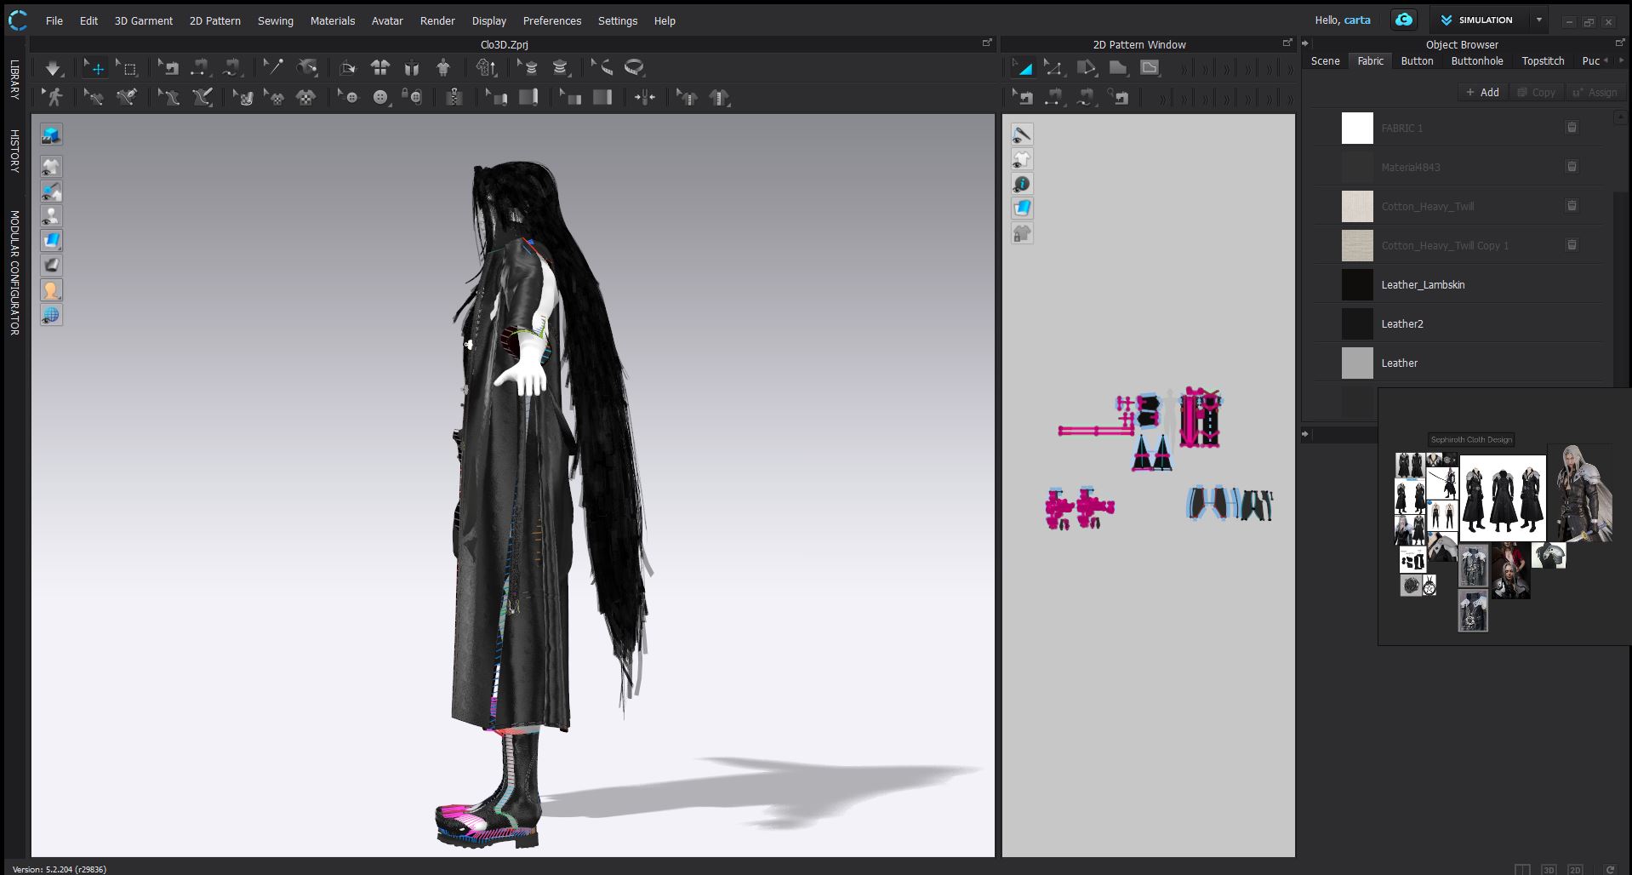The height and width of the screenshot is (875, 1632).
Task: Toggle 3D pattern pin display visibility
Action: coord(51,192)
